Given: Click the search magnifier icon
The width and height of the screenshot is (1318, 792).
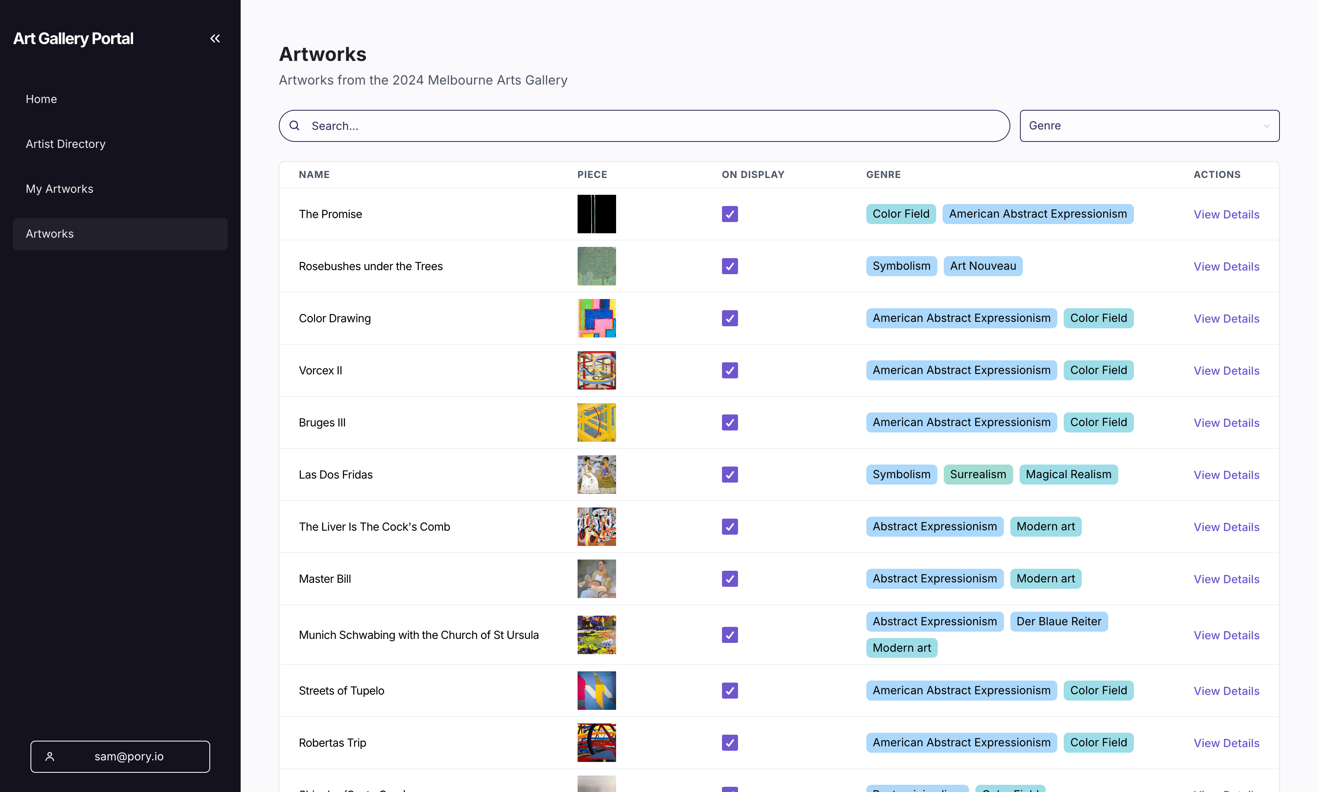Looking at the screenshot, I should pos(295,126).
